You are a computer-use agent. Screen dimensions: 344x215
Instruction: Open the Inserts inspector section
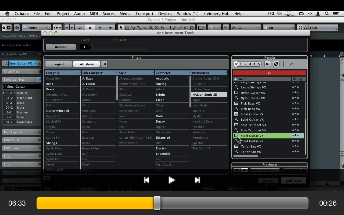(20, 156)
